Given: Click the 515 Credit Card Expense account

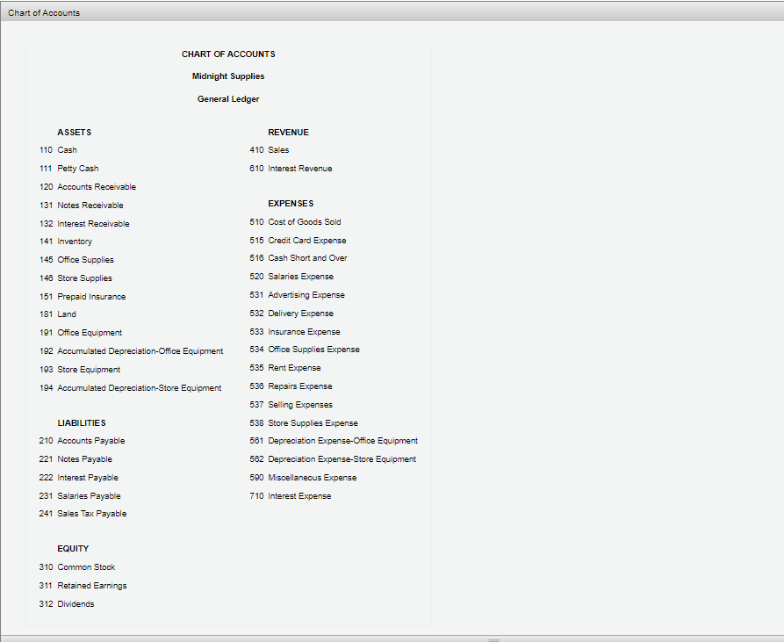Looking at the screenshot, I should click(298, 241).
